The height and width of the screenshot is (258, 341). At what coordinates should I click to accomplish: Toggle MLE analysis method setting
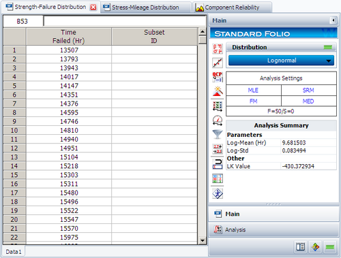point(253,90)
